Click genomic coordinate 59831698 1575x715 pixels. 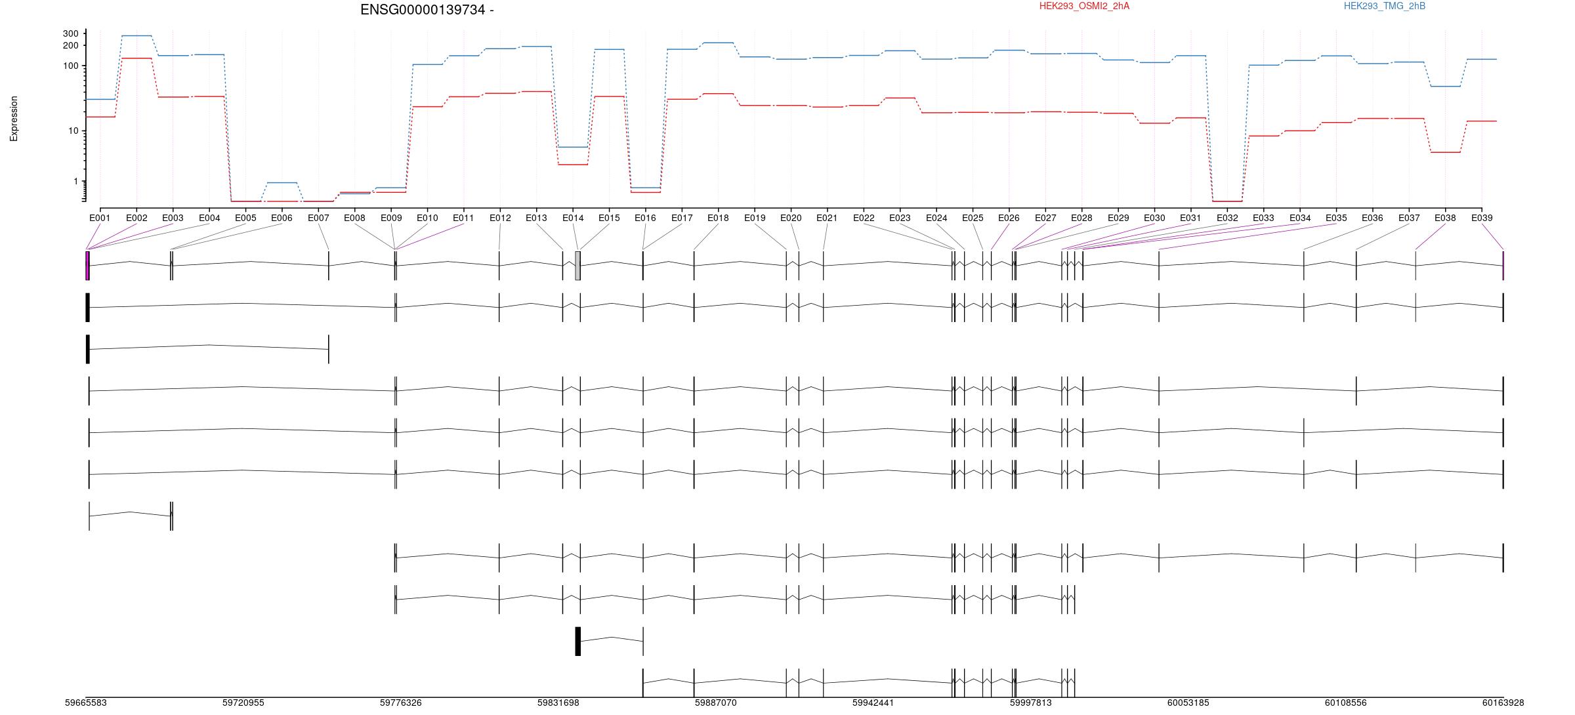point(558,703)
